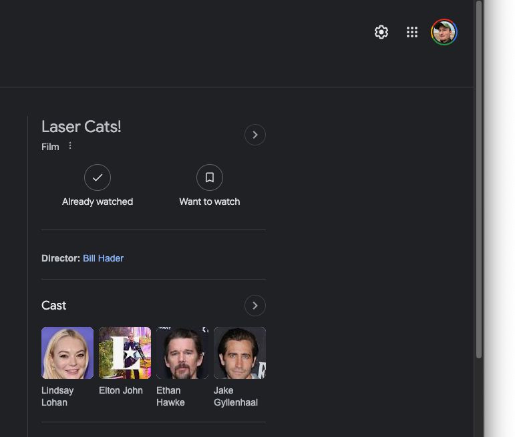
Task: Open the three-dot menu beside Film
Action: (x=70, y=146)
